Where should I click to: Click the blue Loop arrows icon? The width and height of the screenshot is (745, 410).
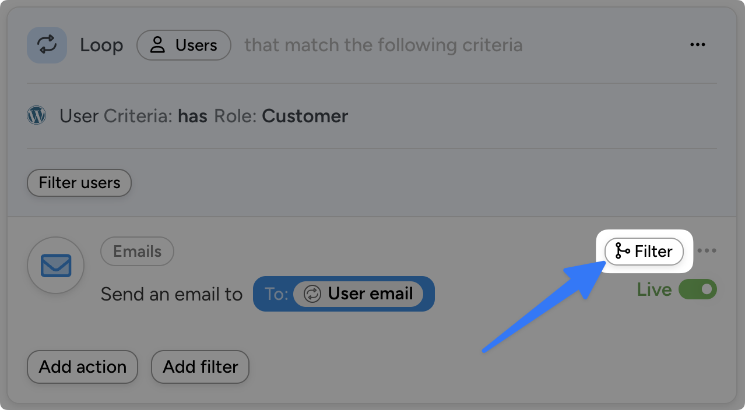coord(47,45)
